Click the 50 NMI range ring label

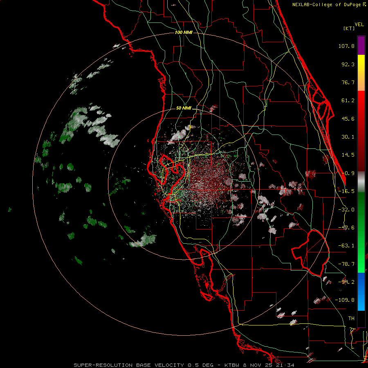click(184, 108)
